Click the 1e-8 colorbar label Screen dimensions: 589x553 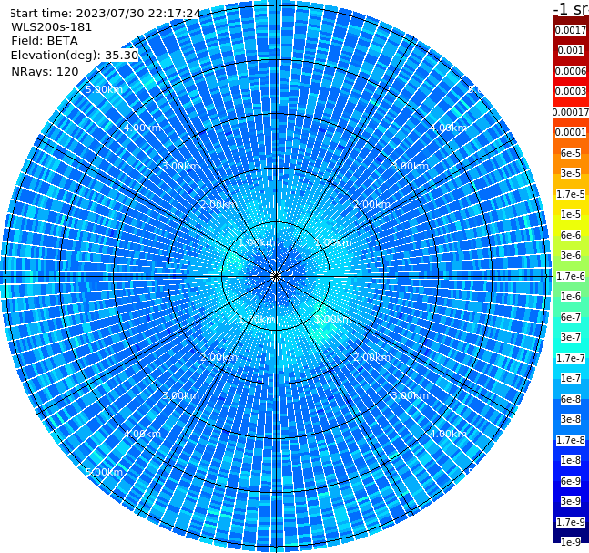click(571, 460)
